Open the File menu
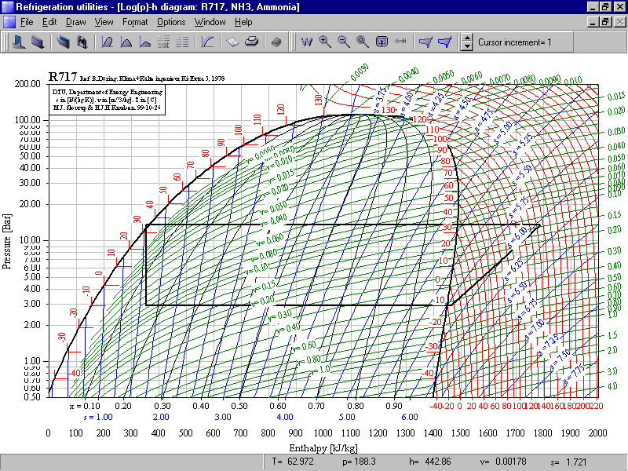This screenshot has width=628, height=471. click(x=27, y=22)
